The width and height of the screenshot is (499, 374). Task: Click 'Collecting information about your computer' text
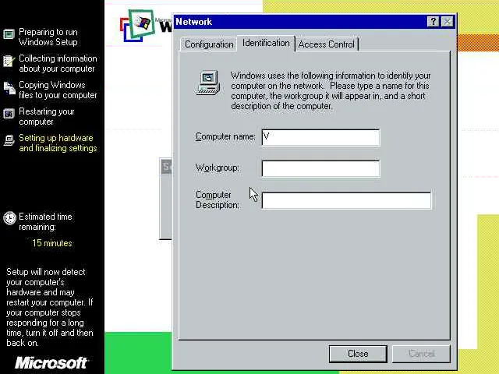coord(58,63)
